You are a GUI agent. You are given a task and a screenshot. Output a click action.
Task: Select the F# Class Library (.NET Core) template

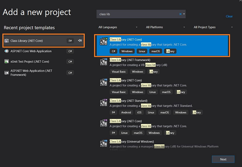click(162, 127)
